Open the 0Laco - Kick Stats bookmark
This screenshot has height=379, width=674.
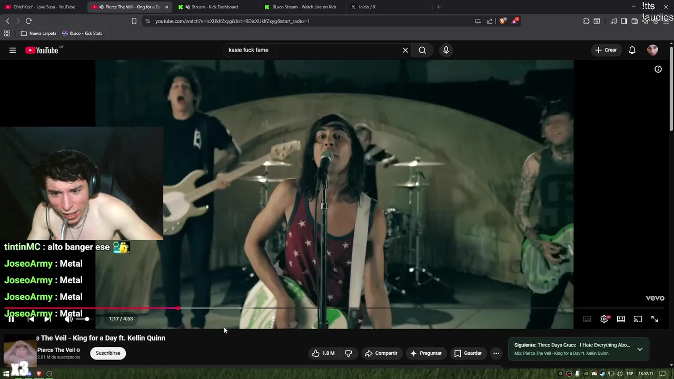click(82, 33)
